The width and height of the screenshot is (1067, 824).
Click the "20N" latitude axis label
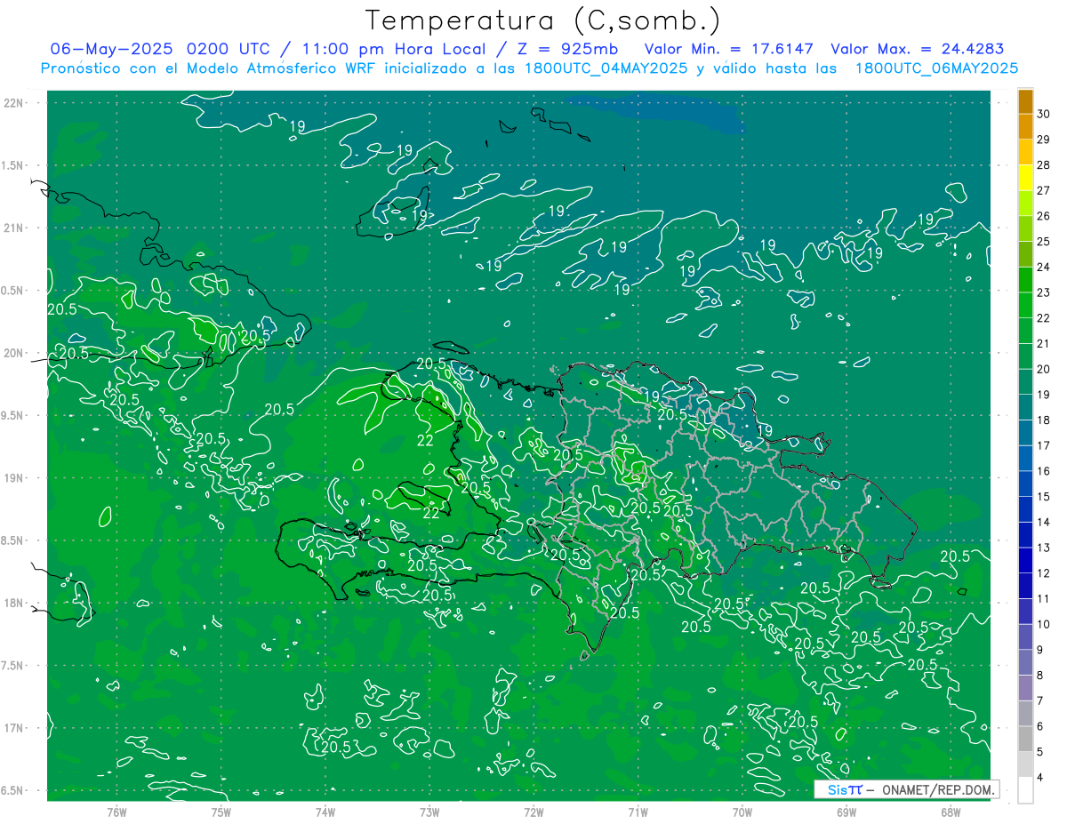click(15, 353)
